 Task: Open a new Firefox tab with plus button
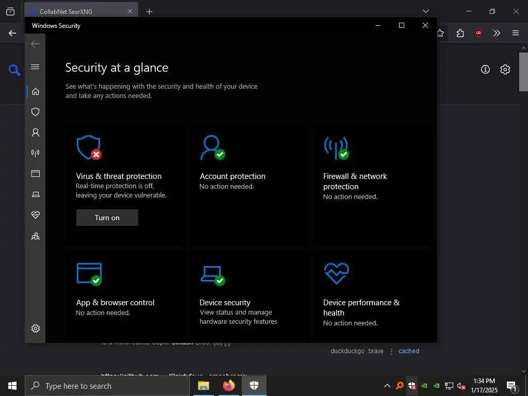point(149,12)
